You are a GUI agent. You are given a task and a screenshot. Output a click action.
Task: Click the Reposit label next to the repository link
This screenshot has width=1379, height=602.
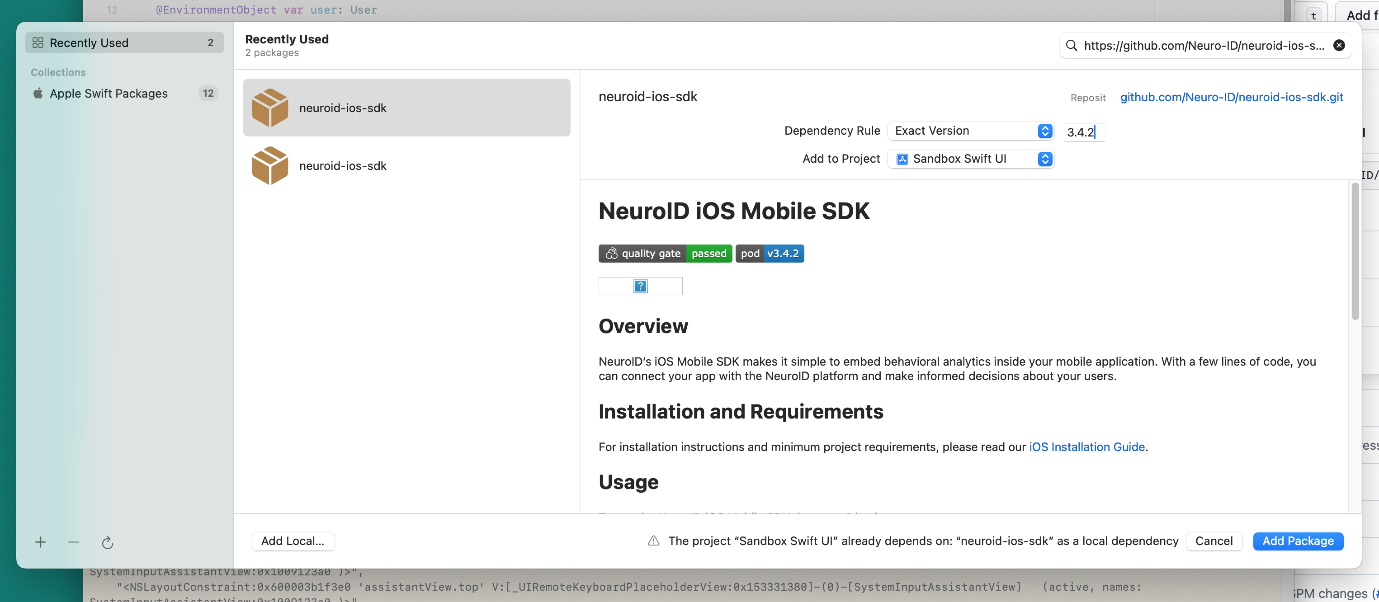(x=1088, y=98)
